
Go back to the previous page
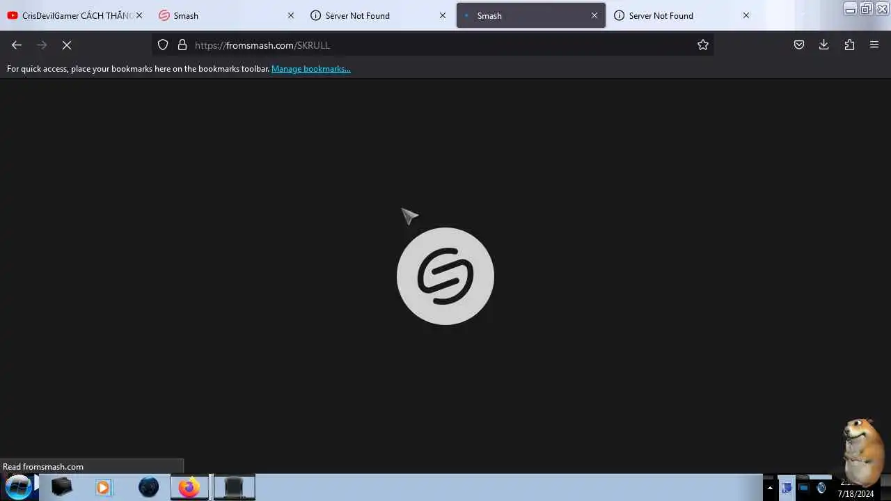tap(17, 45)
